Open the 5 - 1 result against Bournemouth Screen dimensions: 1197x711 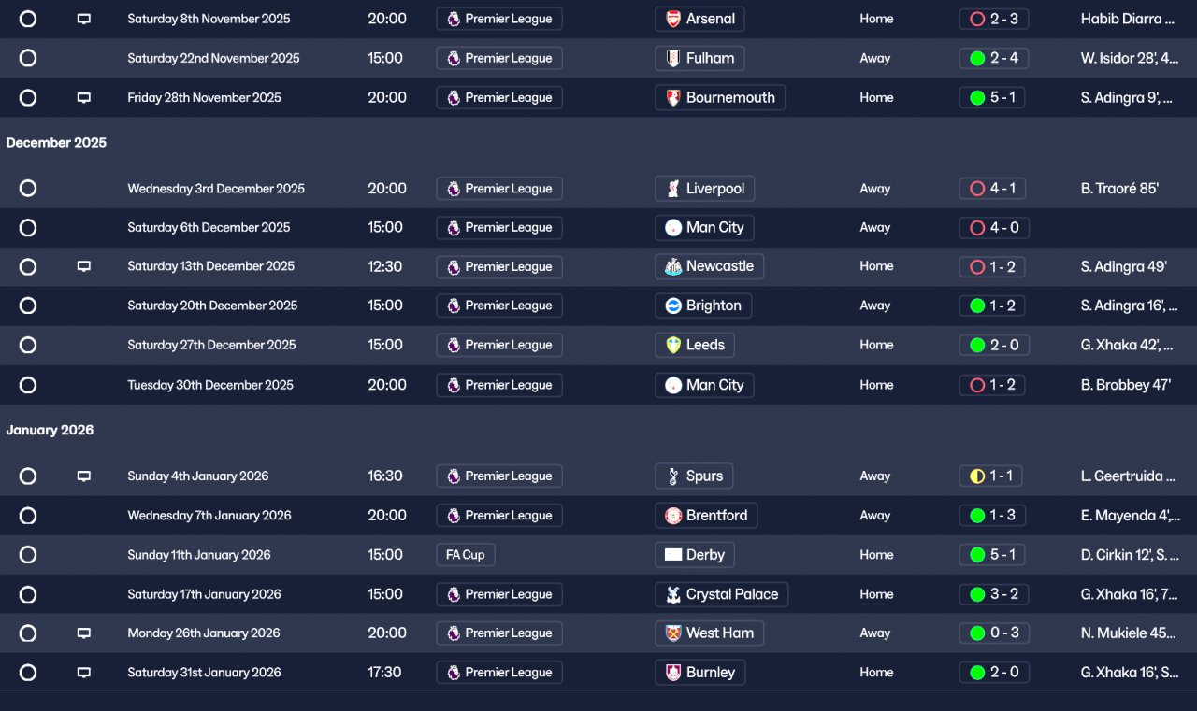click(992, 98)
